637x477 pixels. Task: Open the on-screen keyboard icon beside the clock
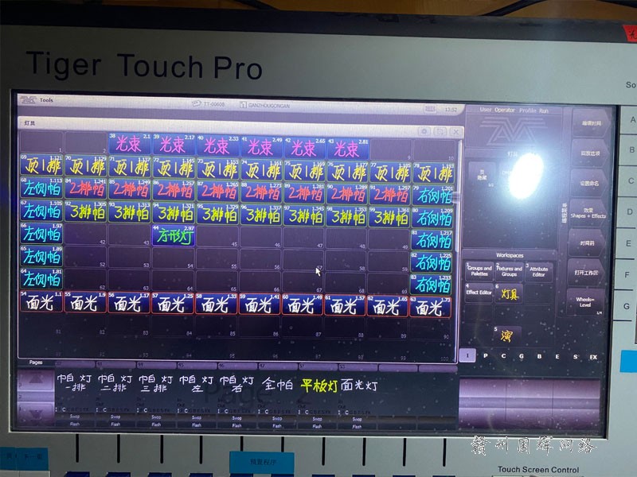click(430, 109)
